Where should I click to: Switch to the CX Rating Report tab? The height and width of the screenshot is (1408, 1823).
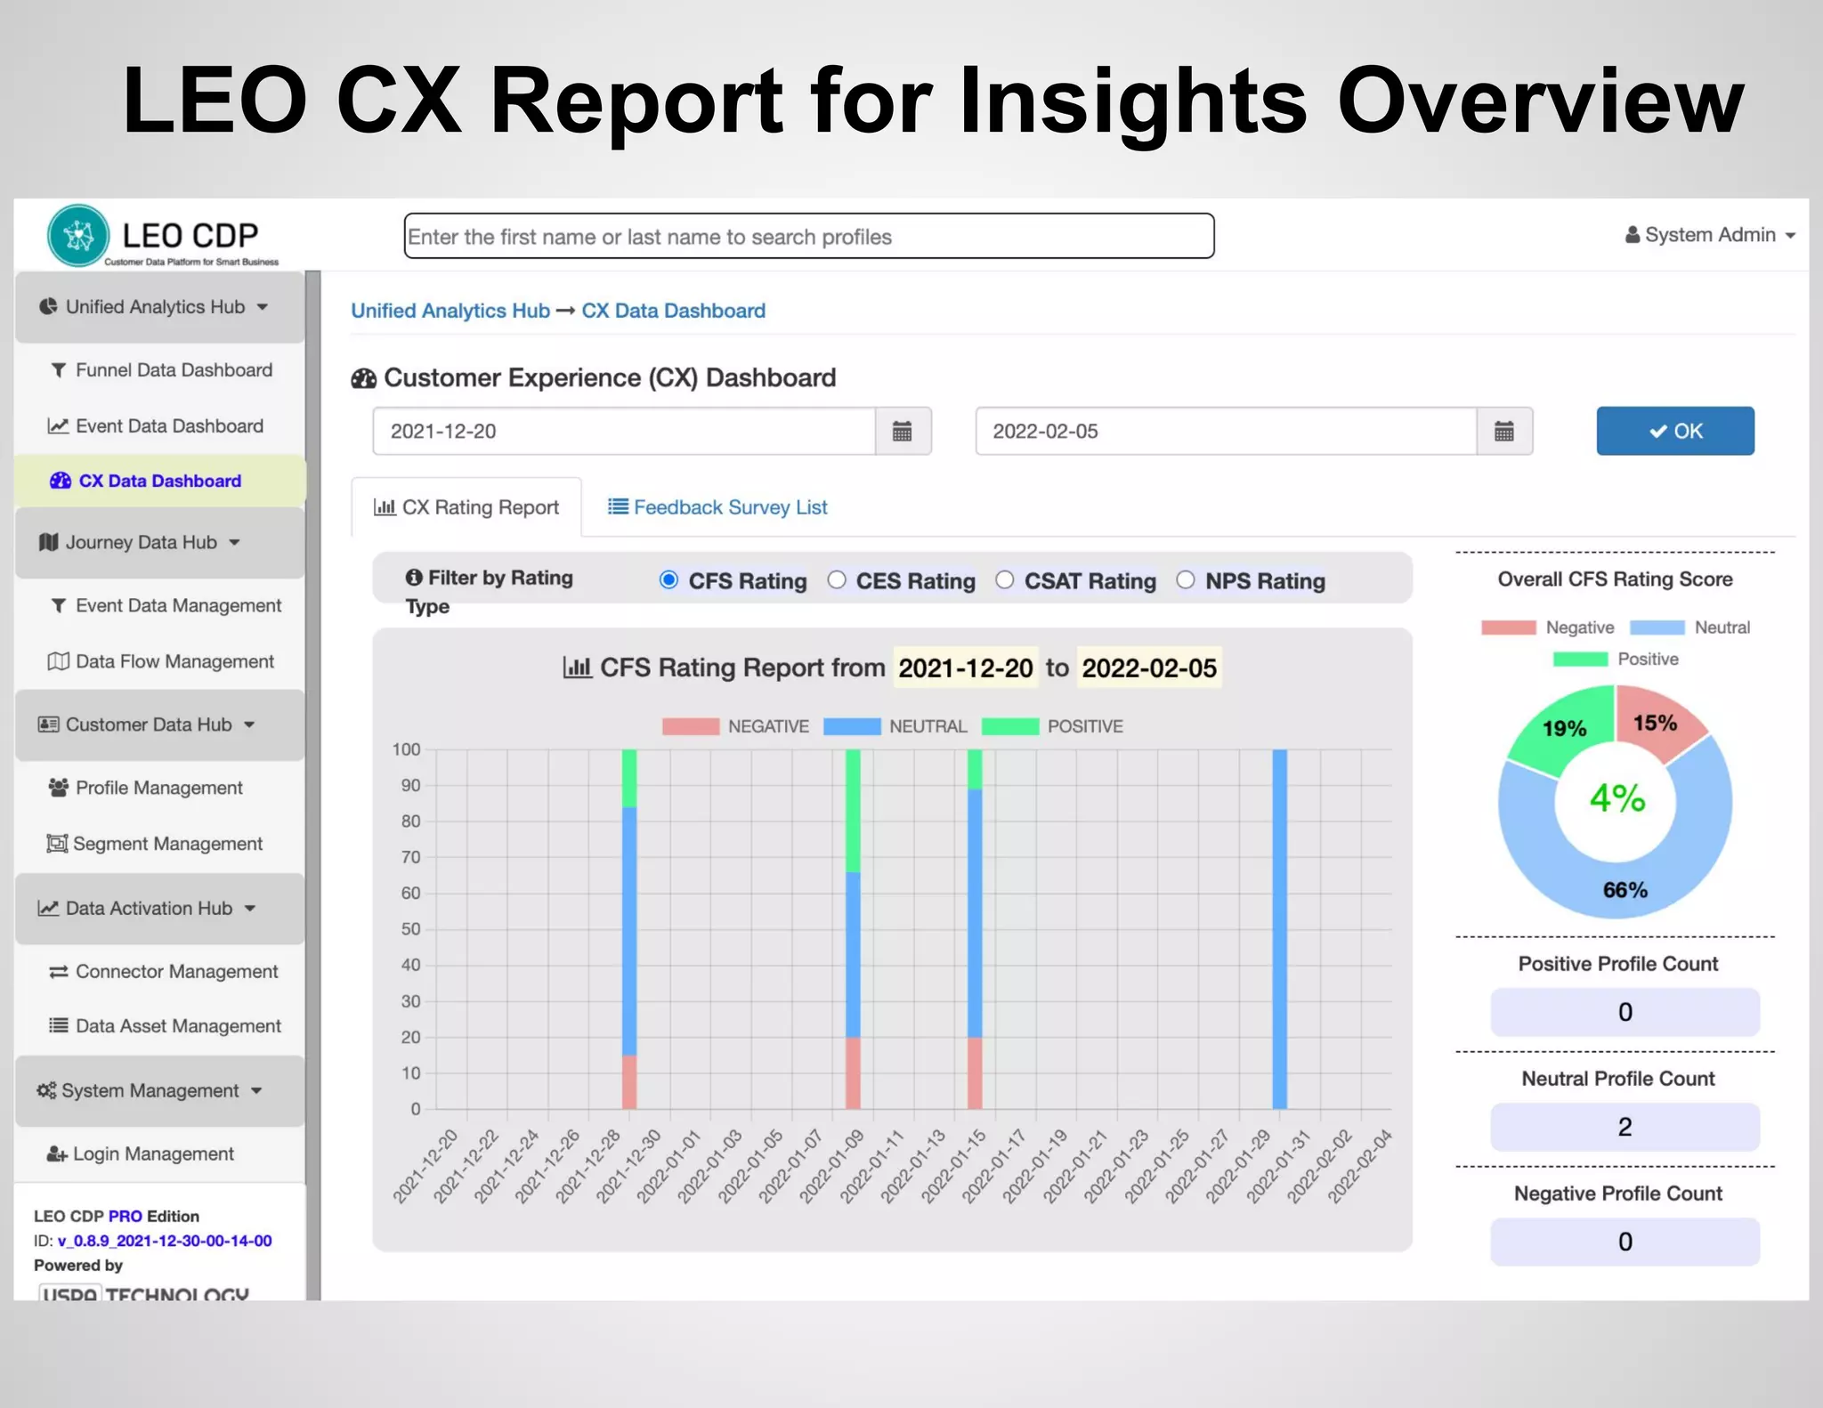[x=467, y=507]
